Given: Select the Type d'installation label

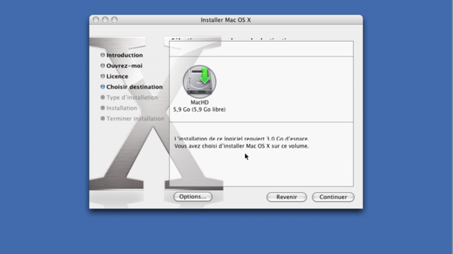Looking at the screenshot, I should [132, 97].
